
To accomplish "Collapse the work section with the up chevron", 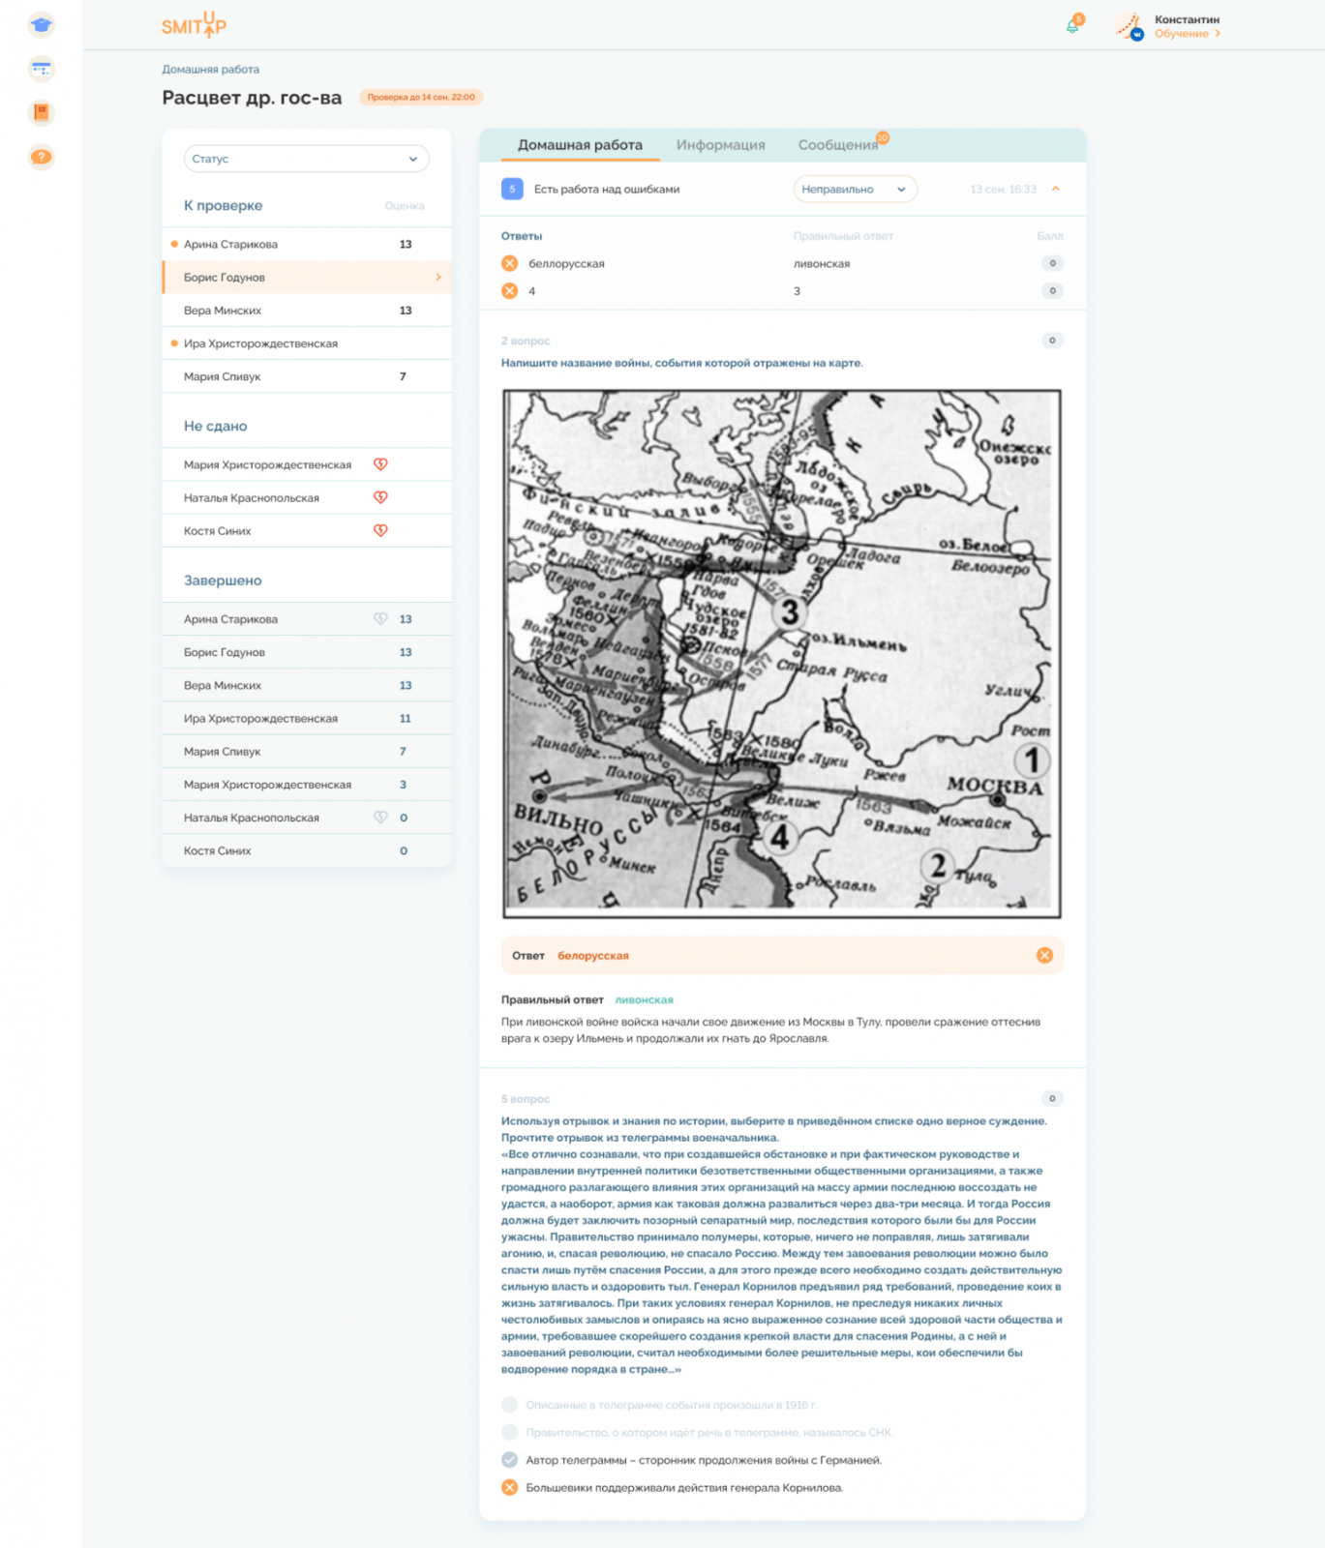I will (x=1056, y=189).
